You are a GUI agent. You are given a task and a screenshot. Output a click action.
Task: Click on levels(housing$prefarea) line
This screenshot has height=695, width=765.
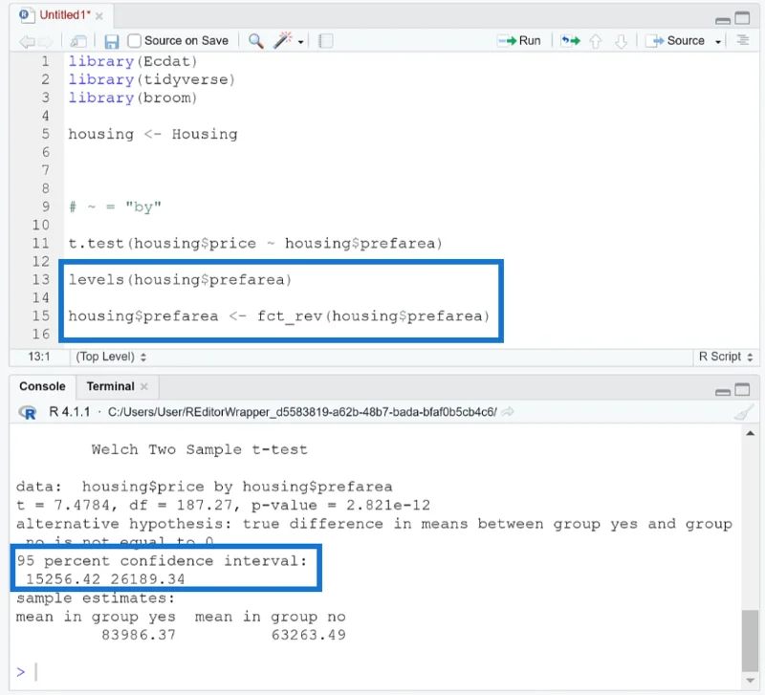[180, 280]
